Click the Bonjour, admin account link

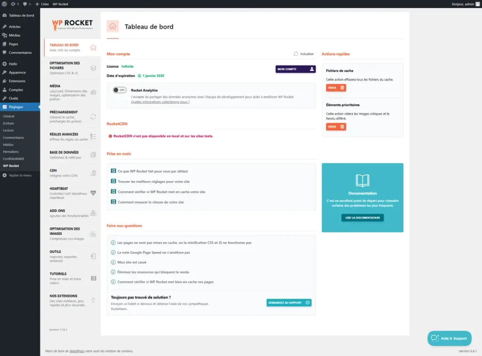pyautogui.click(x=466, y=4)
